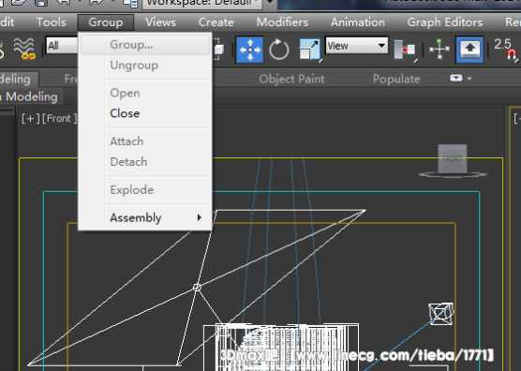Screen dimensions: 521x371
Task: Click the FRONT ViewCube face
Action: pyautogui.click(x=453, y=158)
